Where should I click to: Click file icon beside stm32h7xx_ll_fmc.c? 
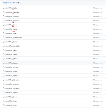(x=4, y=59)
